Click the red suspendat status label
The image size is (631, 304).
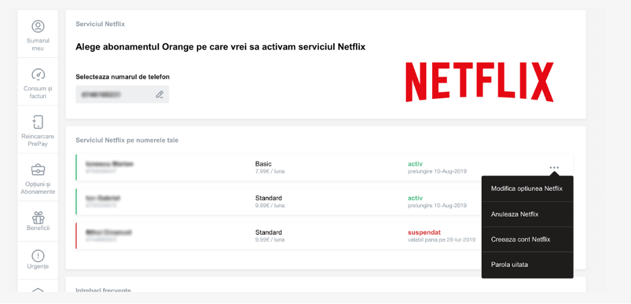[425, 232]
